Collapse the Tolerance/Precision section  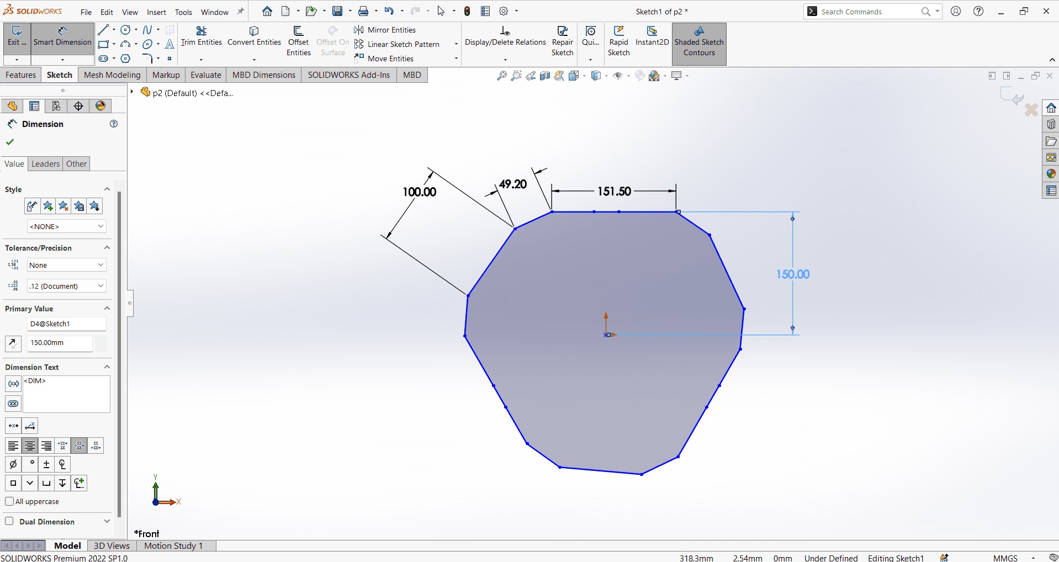(x=107, y=248)
